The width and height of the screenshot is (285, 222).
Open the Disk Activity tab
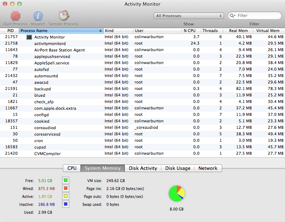click(143, 168)
